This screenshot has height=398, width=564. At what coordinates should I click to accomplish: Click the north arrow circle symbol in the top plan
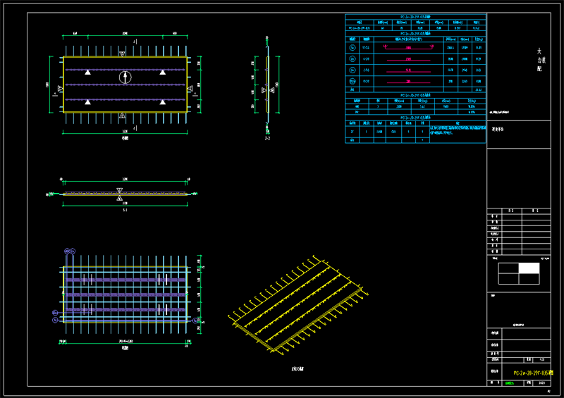click(125, 77)
